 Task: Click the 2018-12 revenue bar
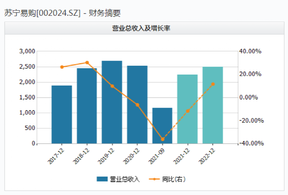[x=87, y=106]
